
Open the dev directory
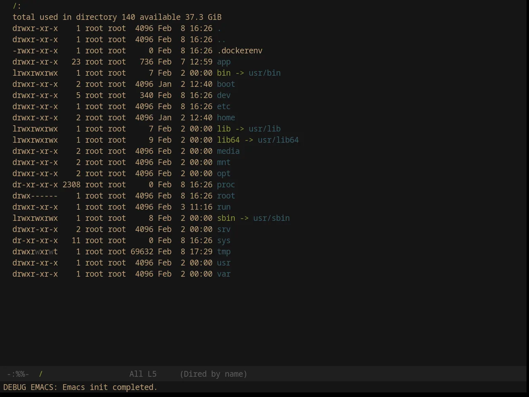(224, 96)
